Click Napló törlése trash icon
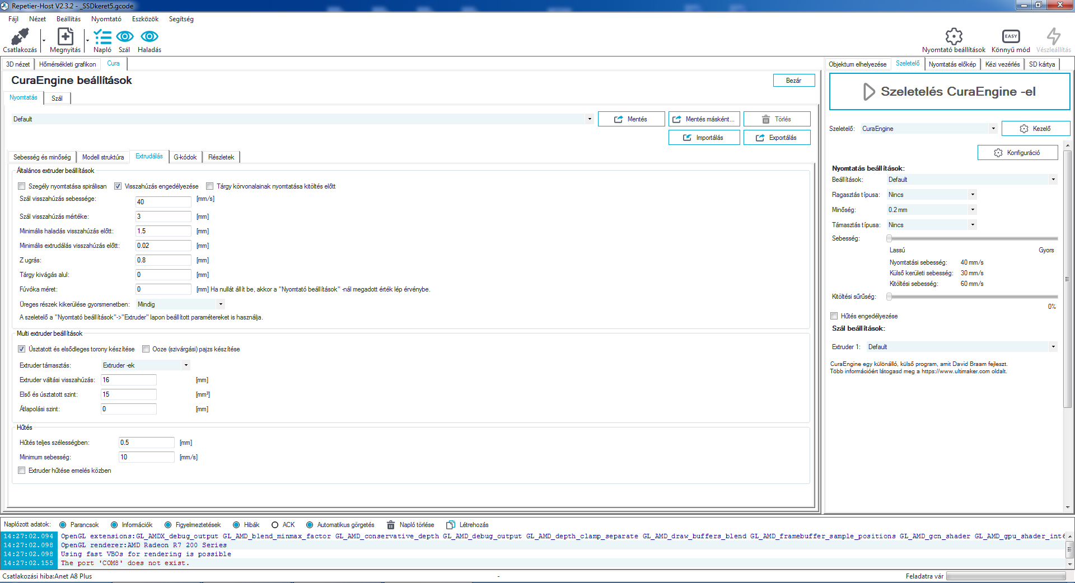 [391, 525]
